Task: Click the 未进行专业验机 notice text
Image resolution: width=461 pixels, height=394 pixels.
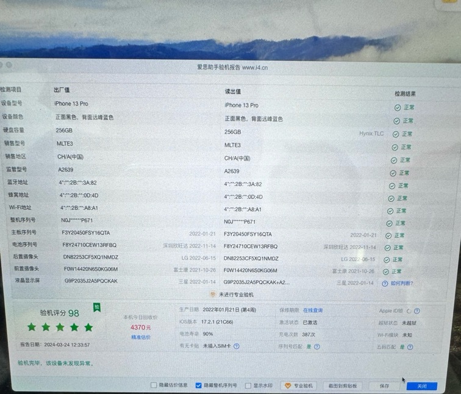Action: [236, 295]
